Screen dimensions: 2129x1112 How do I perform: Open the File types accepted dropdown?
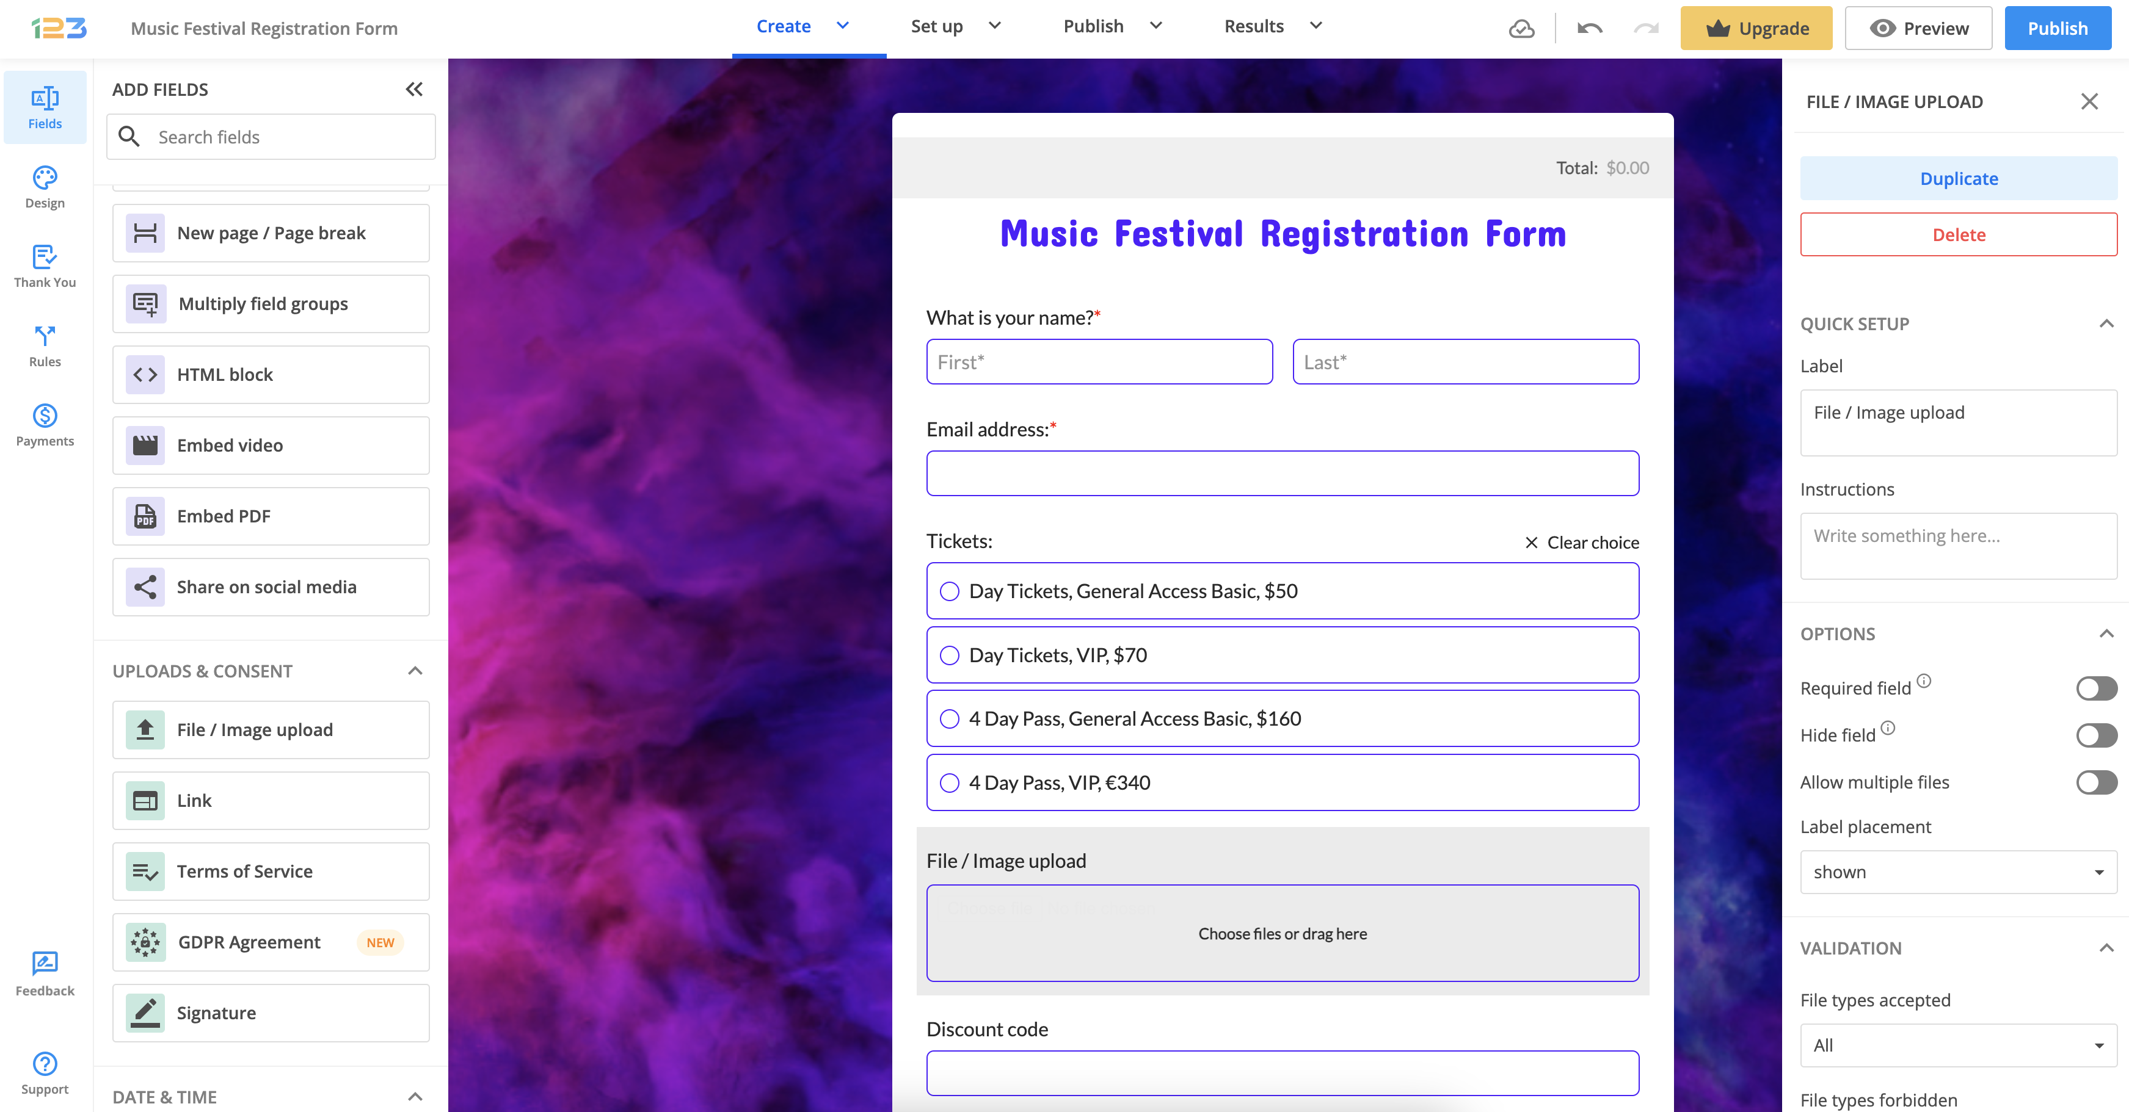point(1957,1044)
